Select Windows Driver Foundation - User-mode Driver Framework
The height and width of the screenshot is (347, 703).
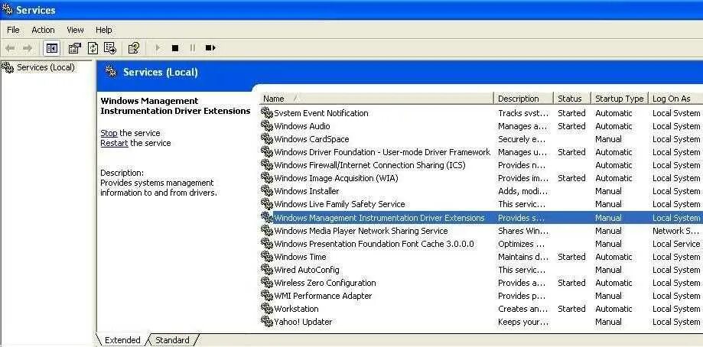382,152
